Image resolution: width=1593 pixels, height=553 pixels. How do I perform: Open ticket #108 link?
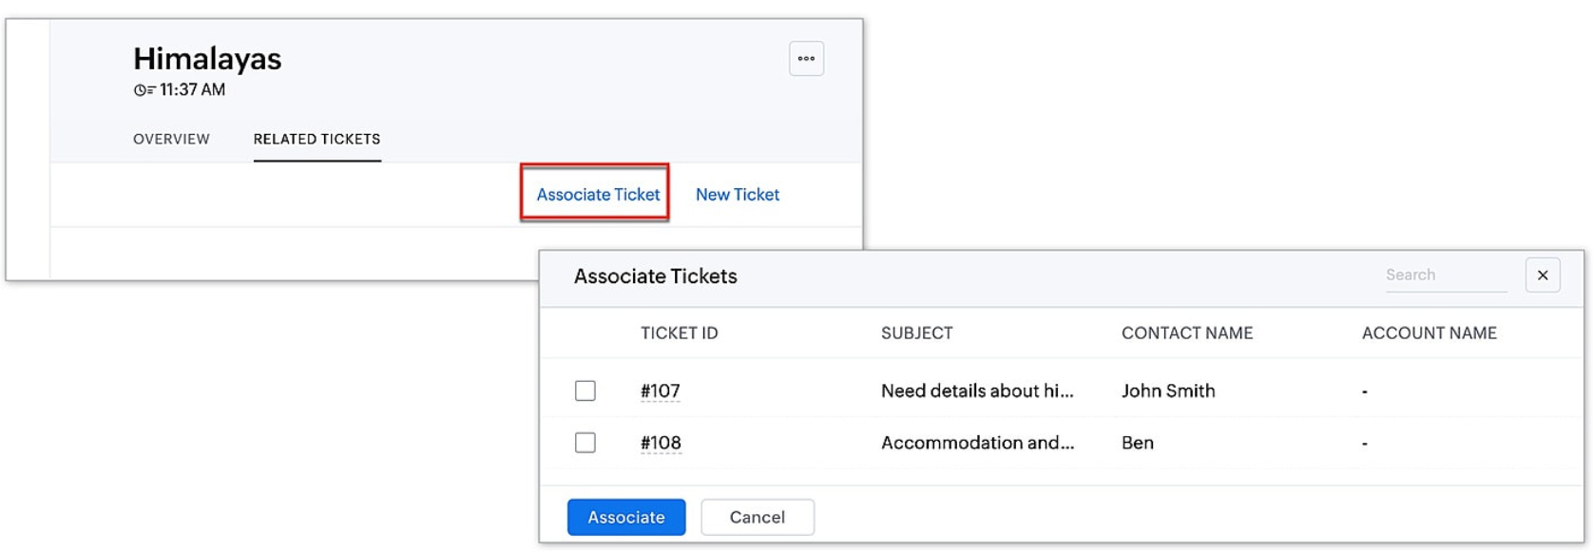coord(661,443)
